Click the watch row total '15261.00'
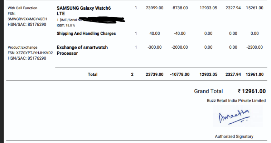 (255, 8)
